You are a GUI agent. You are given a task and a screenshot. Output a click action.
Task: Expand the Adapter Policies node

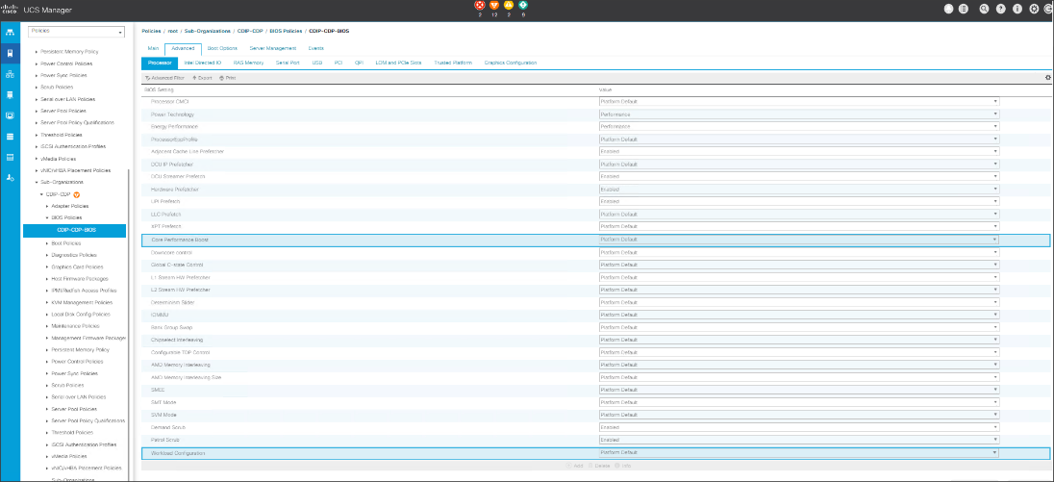pos(46,206)
